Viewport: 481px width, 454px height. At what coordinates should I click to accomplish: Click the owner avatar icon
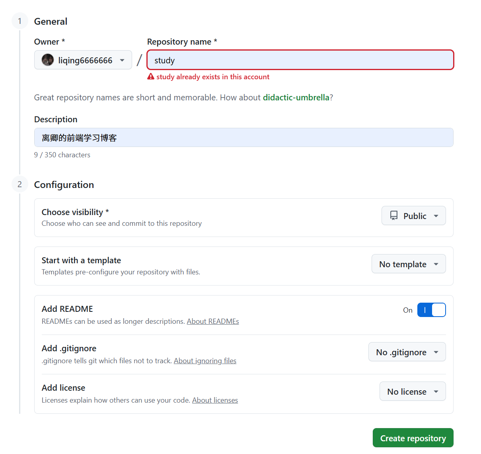click(x=48, y=60)
